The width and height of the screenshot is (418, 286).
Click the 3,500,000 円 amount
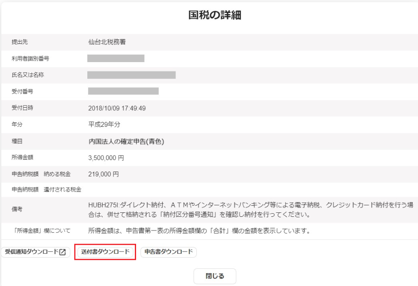pyautogui.click(x=106, y=158)
